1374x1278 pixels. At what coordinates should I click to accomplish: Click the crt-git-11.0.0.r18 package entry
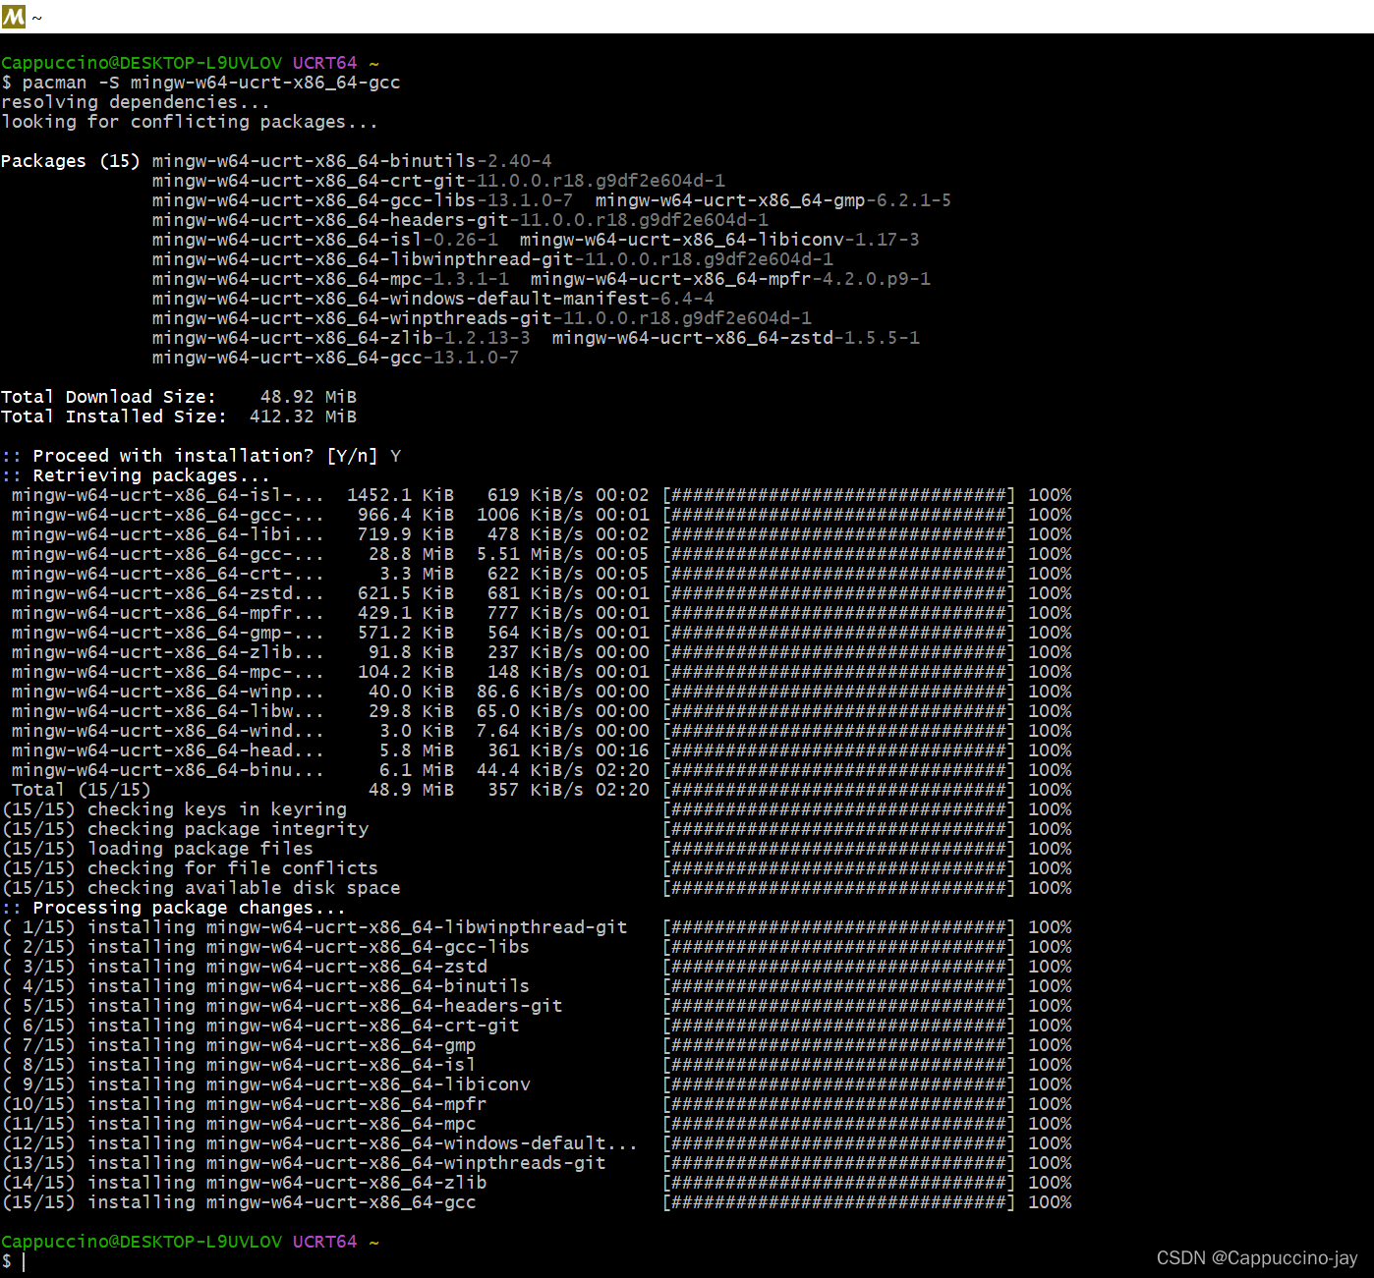tap(438, 181)
